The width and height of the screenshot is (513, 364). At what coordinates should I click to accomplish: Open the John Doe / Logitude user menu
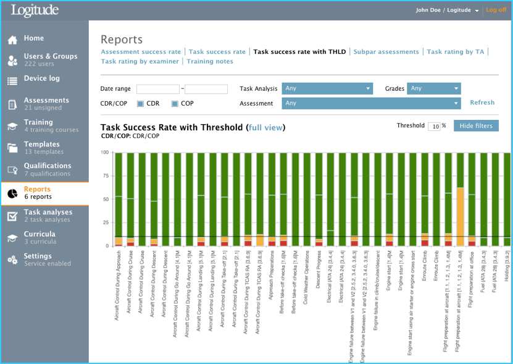(x=447, y=10)
